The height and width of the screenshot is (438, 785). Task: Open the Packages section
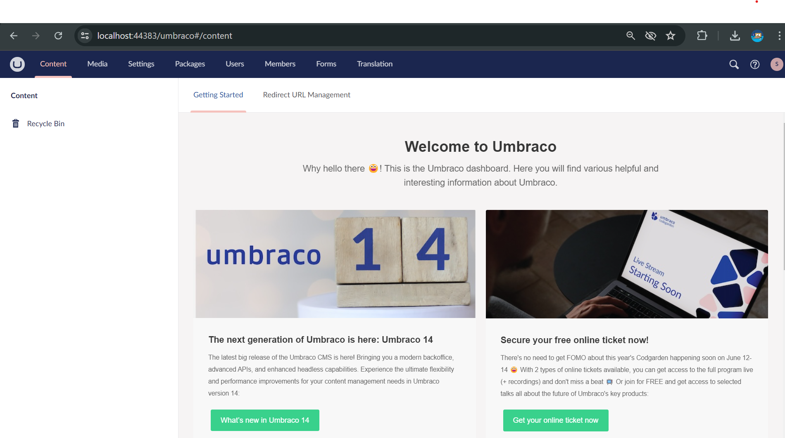190,64
